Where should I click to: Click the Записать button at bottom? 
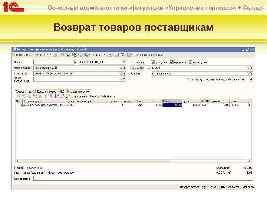tap(234, 187)
